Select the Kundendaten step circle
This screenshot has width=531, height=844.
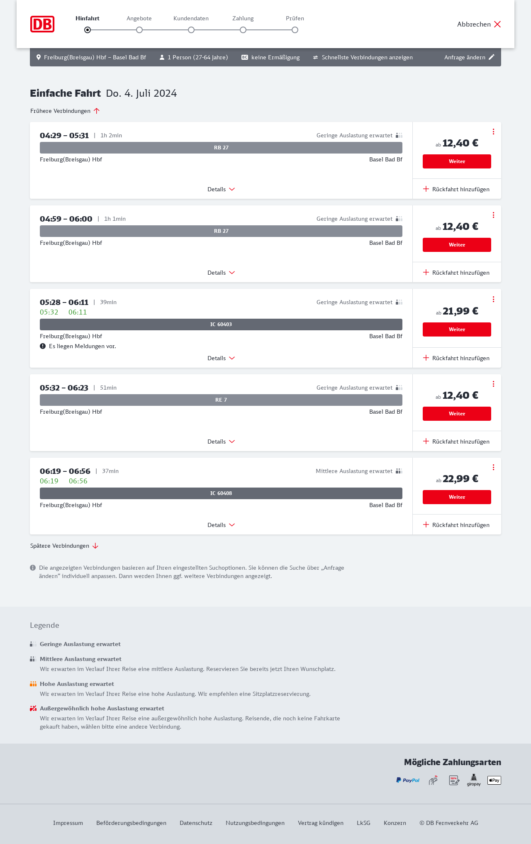191,30
